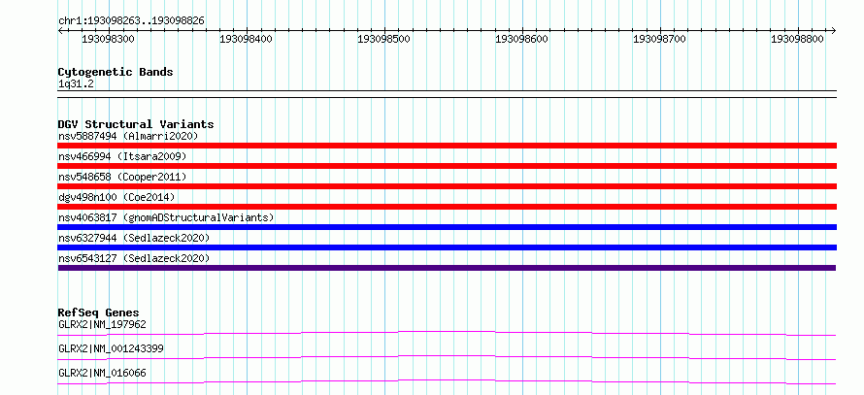Click ruler position 193098400
864x395 pixels.
pyautogui.click(x=246, y=40)
